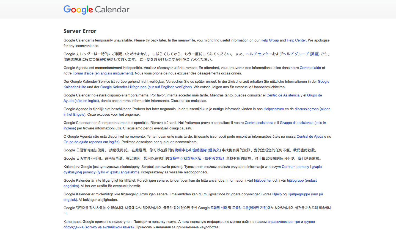Image resolution: width=396 pixels, height=230 pixels.
Task: Click the Italian Centro assistenza link
Action: [259, 123]
